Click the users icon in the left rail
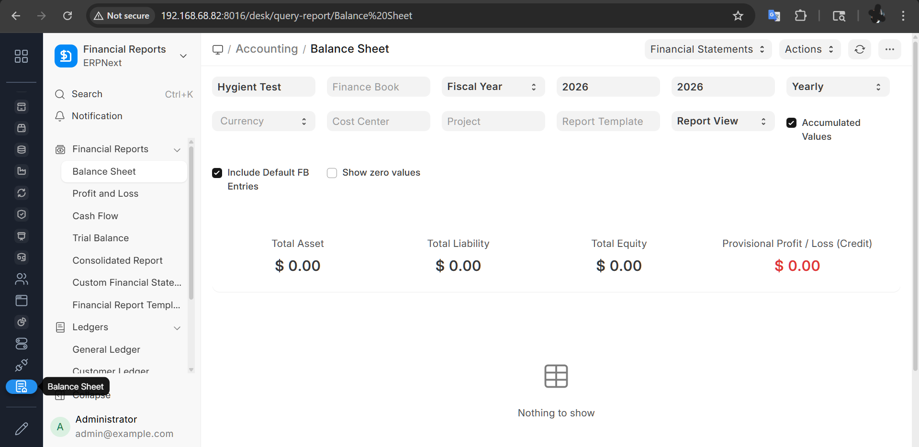 click(x=22, y=279)
